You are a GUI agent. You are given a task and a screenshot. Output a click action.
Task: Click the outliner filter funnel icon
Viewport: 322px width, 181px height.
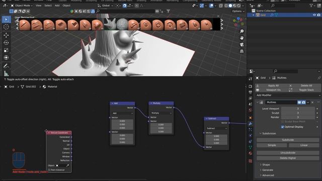tap(311, 6)
